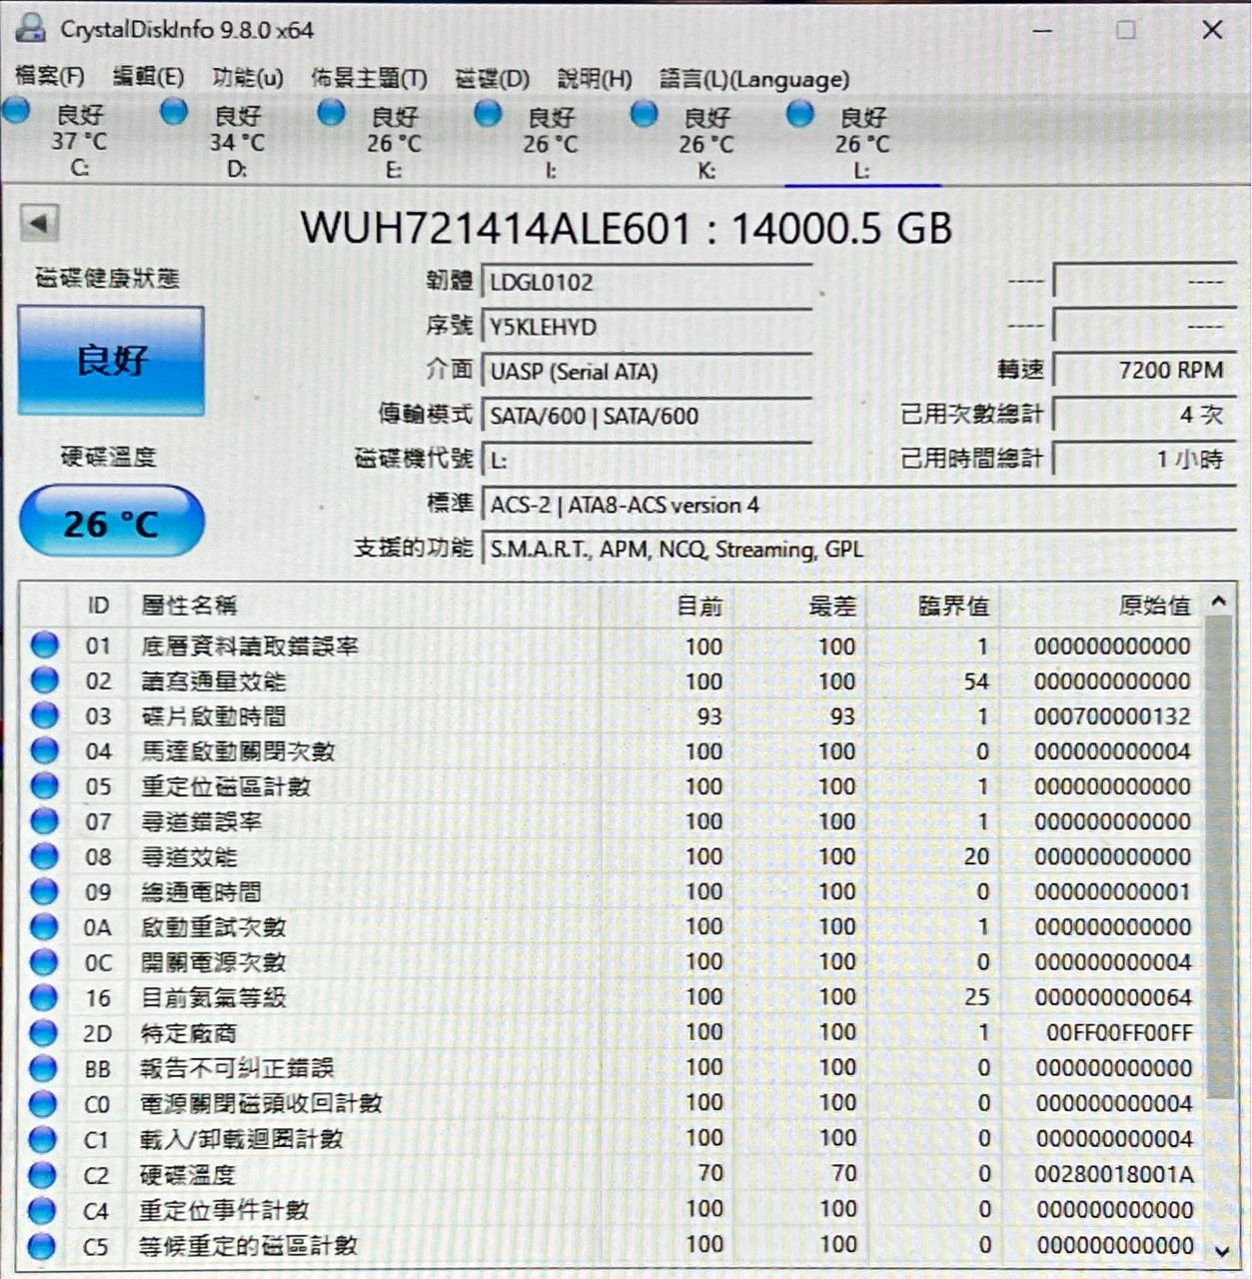Select drive K: status icon

click(x=643, y=114)
